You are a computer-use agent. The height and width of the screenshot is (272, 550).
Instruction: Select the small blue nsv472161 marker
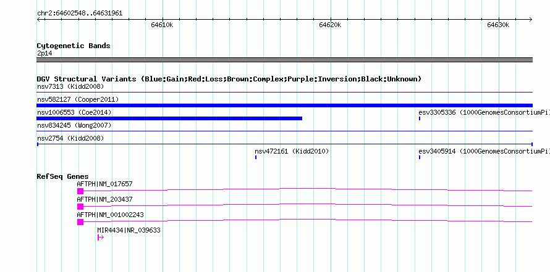click(256, 157)
